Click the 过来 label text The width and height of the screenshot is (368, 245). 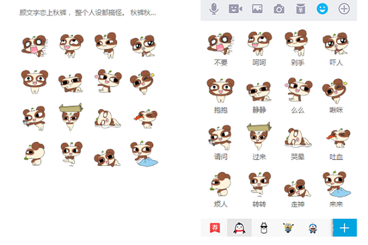pos(259,157)
